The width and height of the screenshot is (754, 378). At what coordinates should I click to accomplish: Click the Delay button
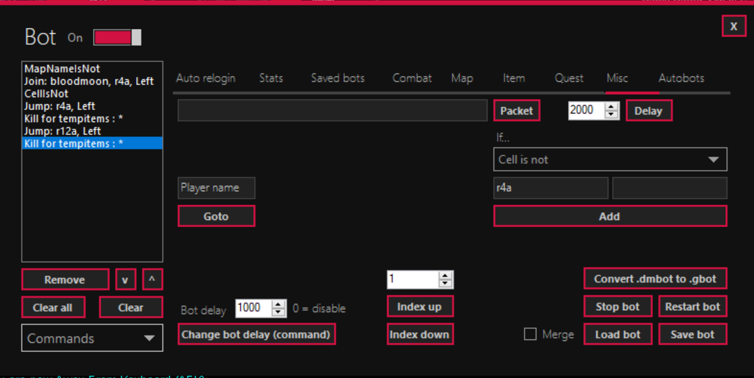tap(648, 111)
